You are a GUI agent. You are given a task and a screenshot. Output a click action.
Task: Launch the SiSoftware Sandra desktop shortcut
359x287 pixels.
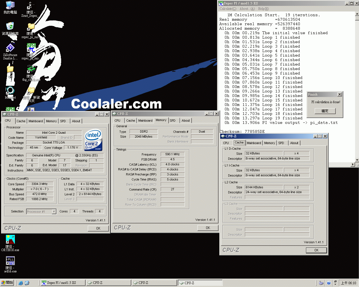click(10, 52)
